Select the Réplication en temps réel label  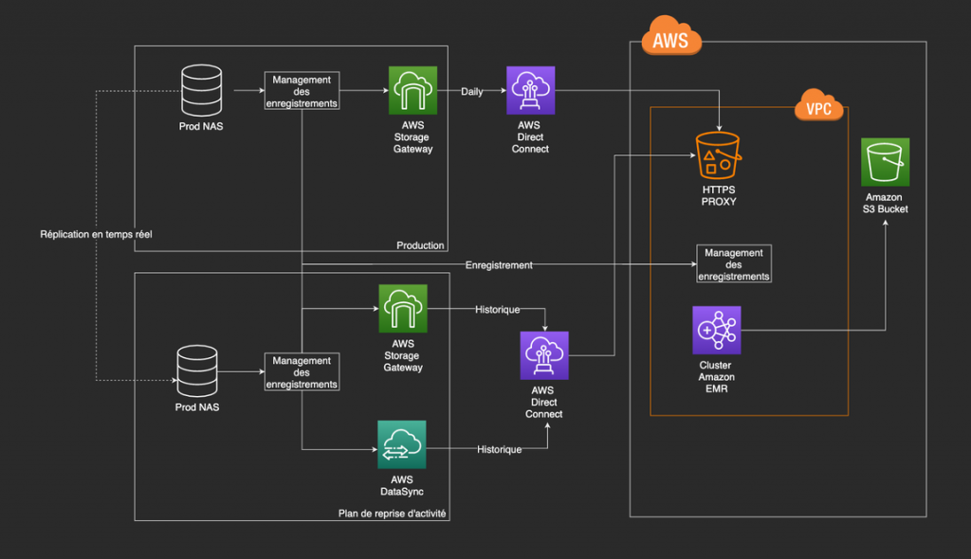96,234
